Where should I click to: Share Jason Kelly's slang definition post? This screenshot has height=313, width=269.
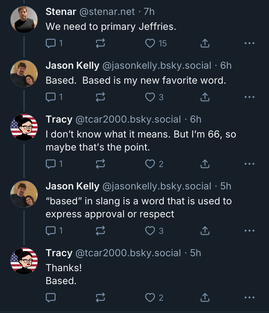[x=205, y=231]
